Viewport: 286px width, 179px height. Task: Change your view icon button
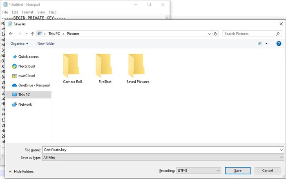(260, 43)
